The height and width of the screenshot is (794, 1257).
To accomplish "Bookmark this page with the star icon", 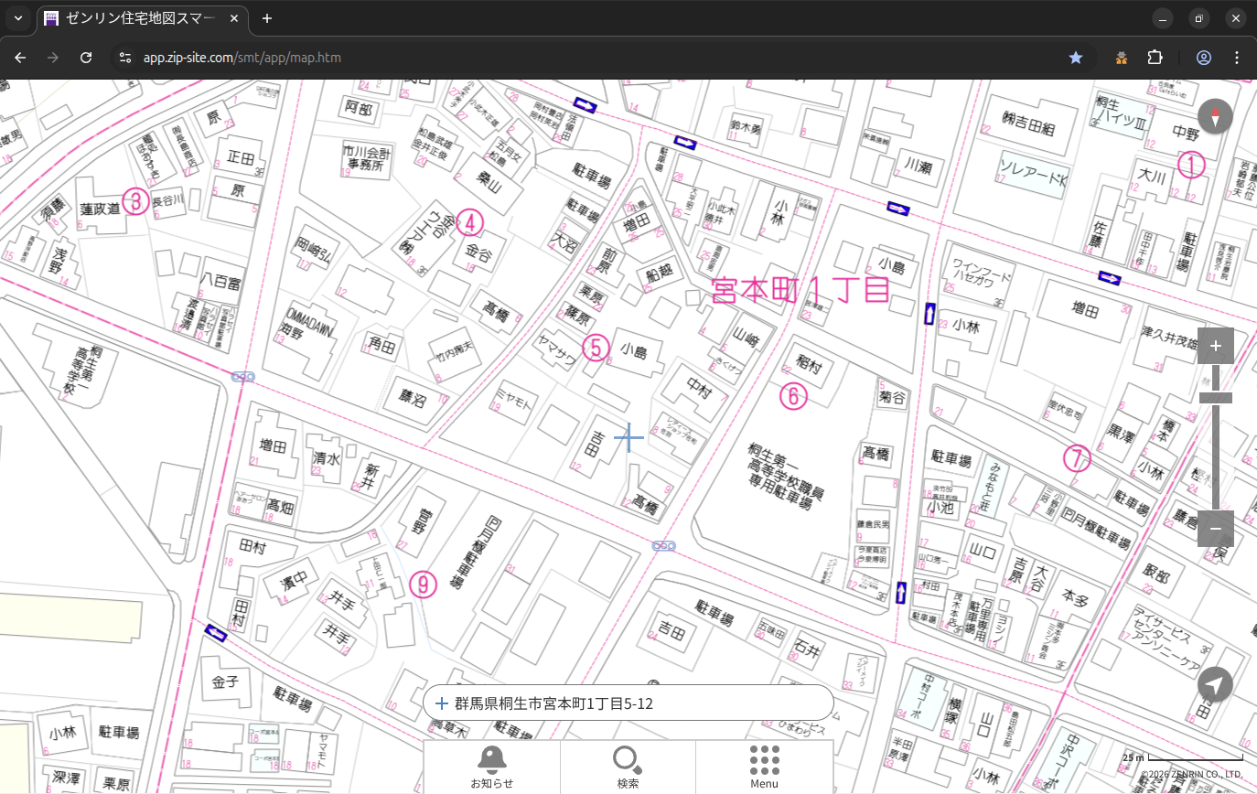I will [1076, 58].
